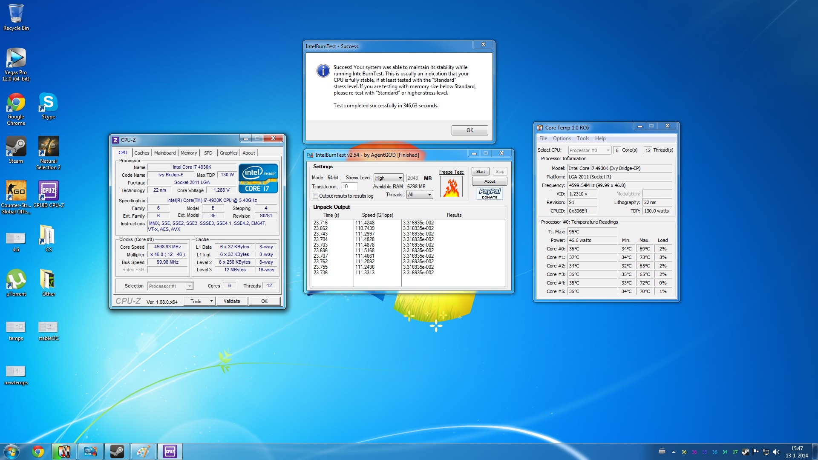Viewport: 818px width, 460px height.
Task: Click the on-screen keyboard tray icon
Action: [x=662, y=451]
